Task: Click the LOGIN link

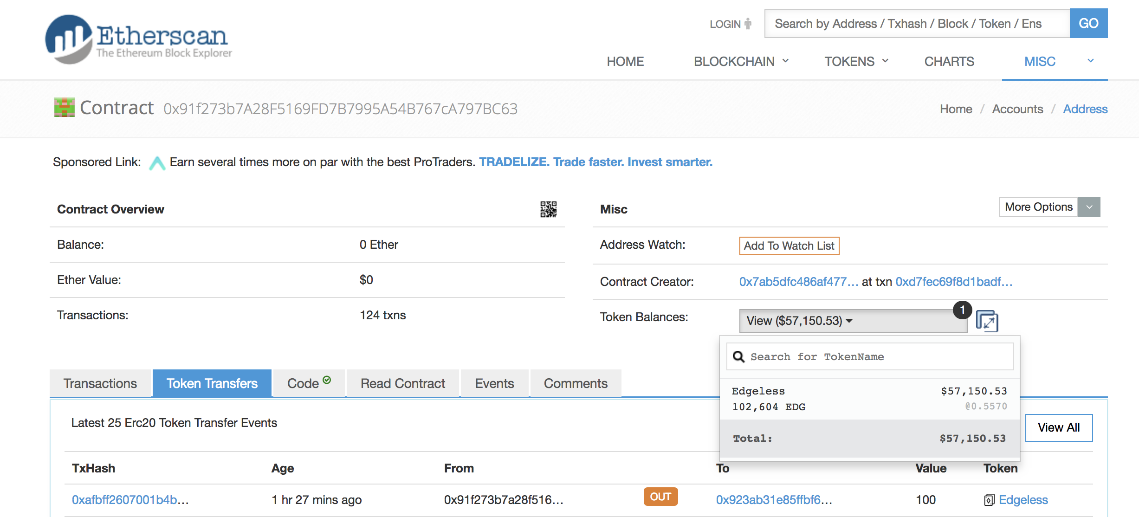Action: 725,24
